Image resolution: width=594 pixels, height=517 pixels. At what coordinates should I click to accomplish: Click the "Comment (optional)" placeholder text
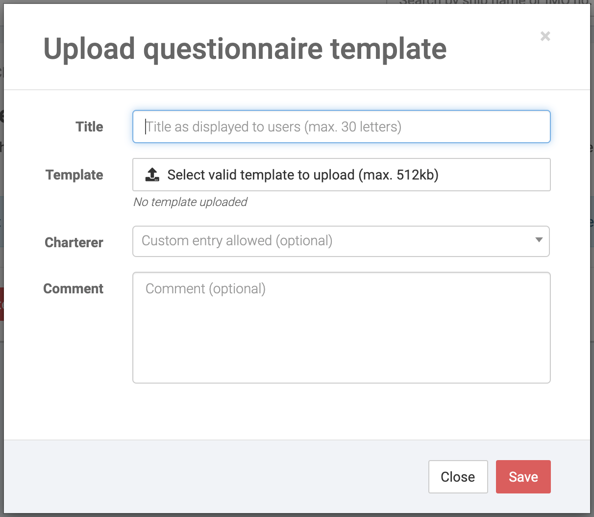205,289
